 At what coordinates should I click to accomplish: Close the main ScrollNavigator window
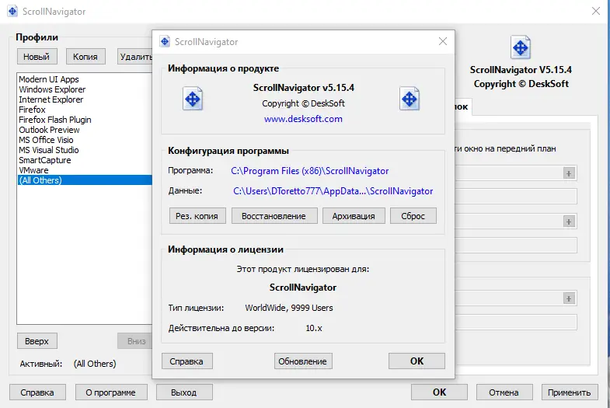pos(595,11)
